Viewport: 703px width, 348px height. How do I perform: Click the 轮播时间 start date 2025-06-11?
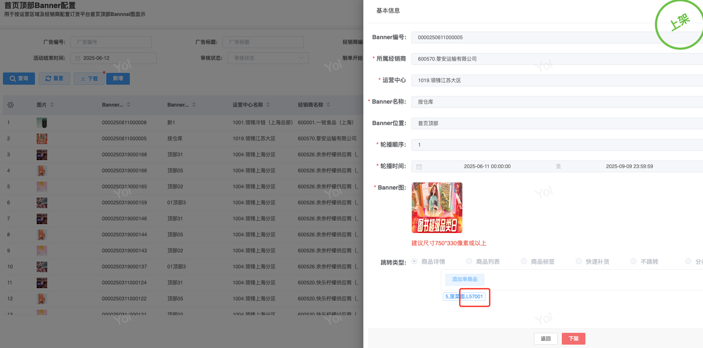point(487,166)
